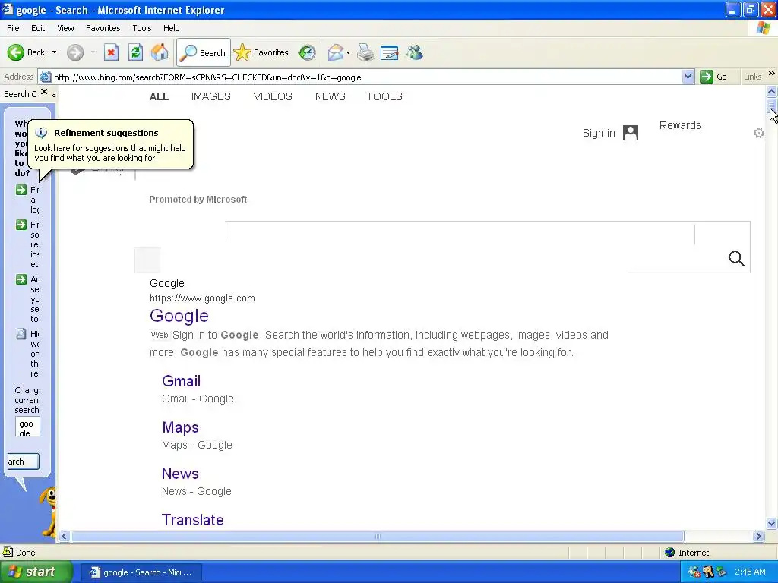Open the Rewards link
Image resolution: width=778 pixels, height=583 pixels.
pos(680,125)
